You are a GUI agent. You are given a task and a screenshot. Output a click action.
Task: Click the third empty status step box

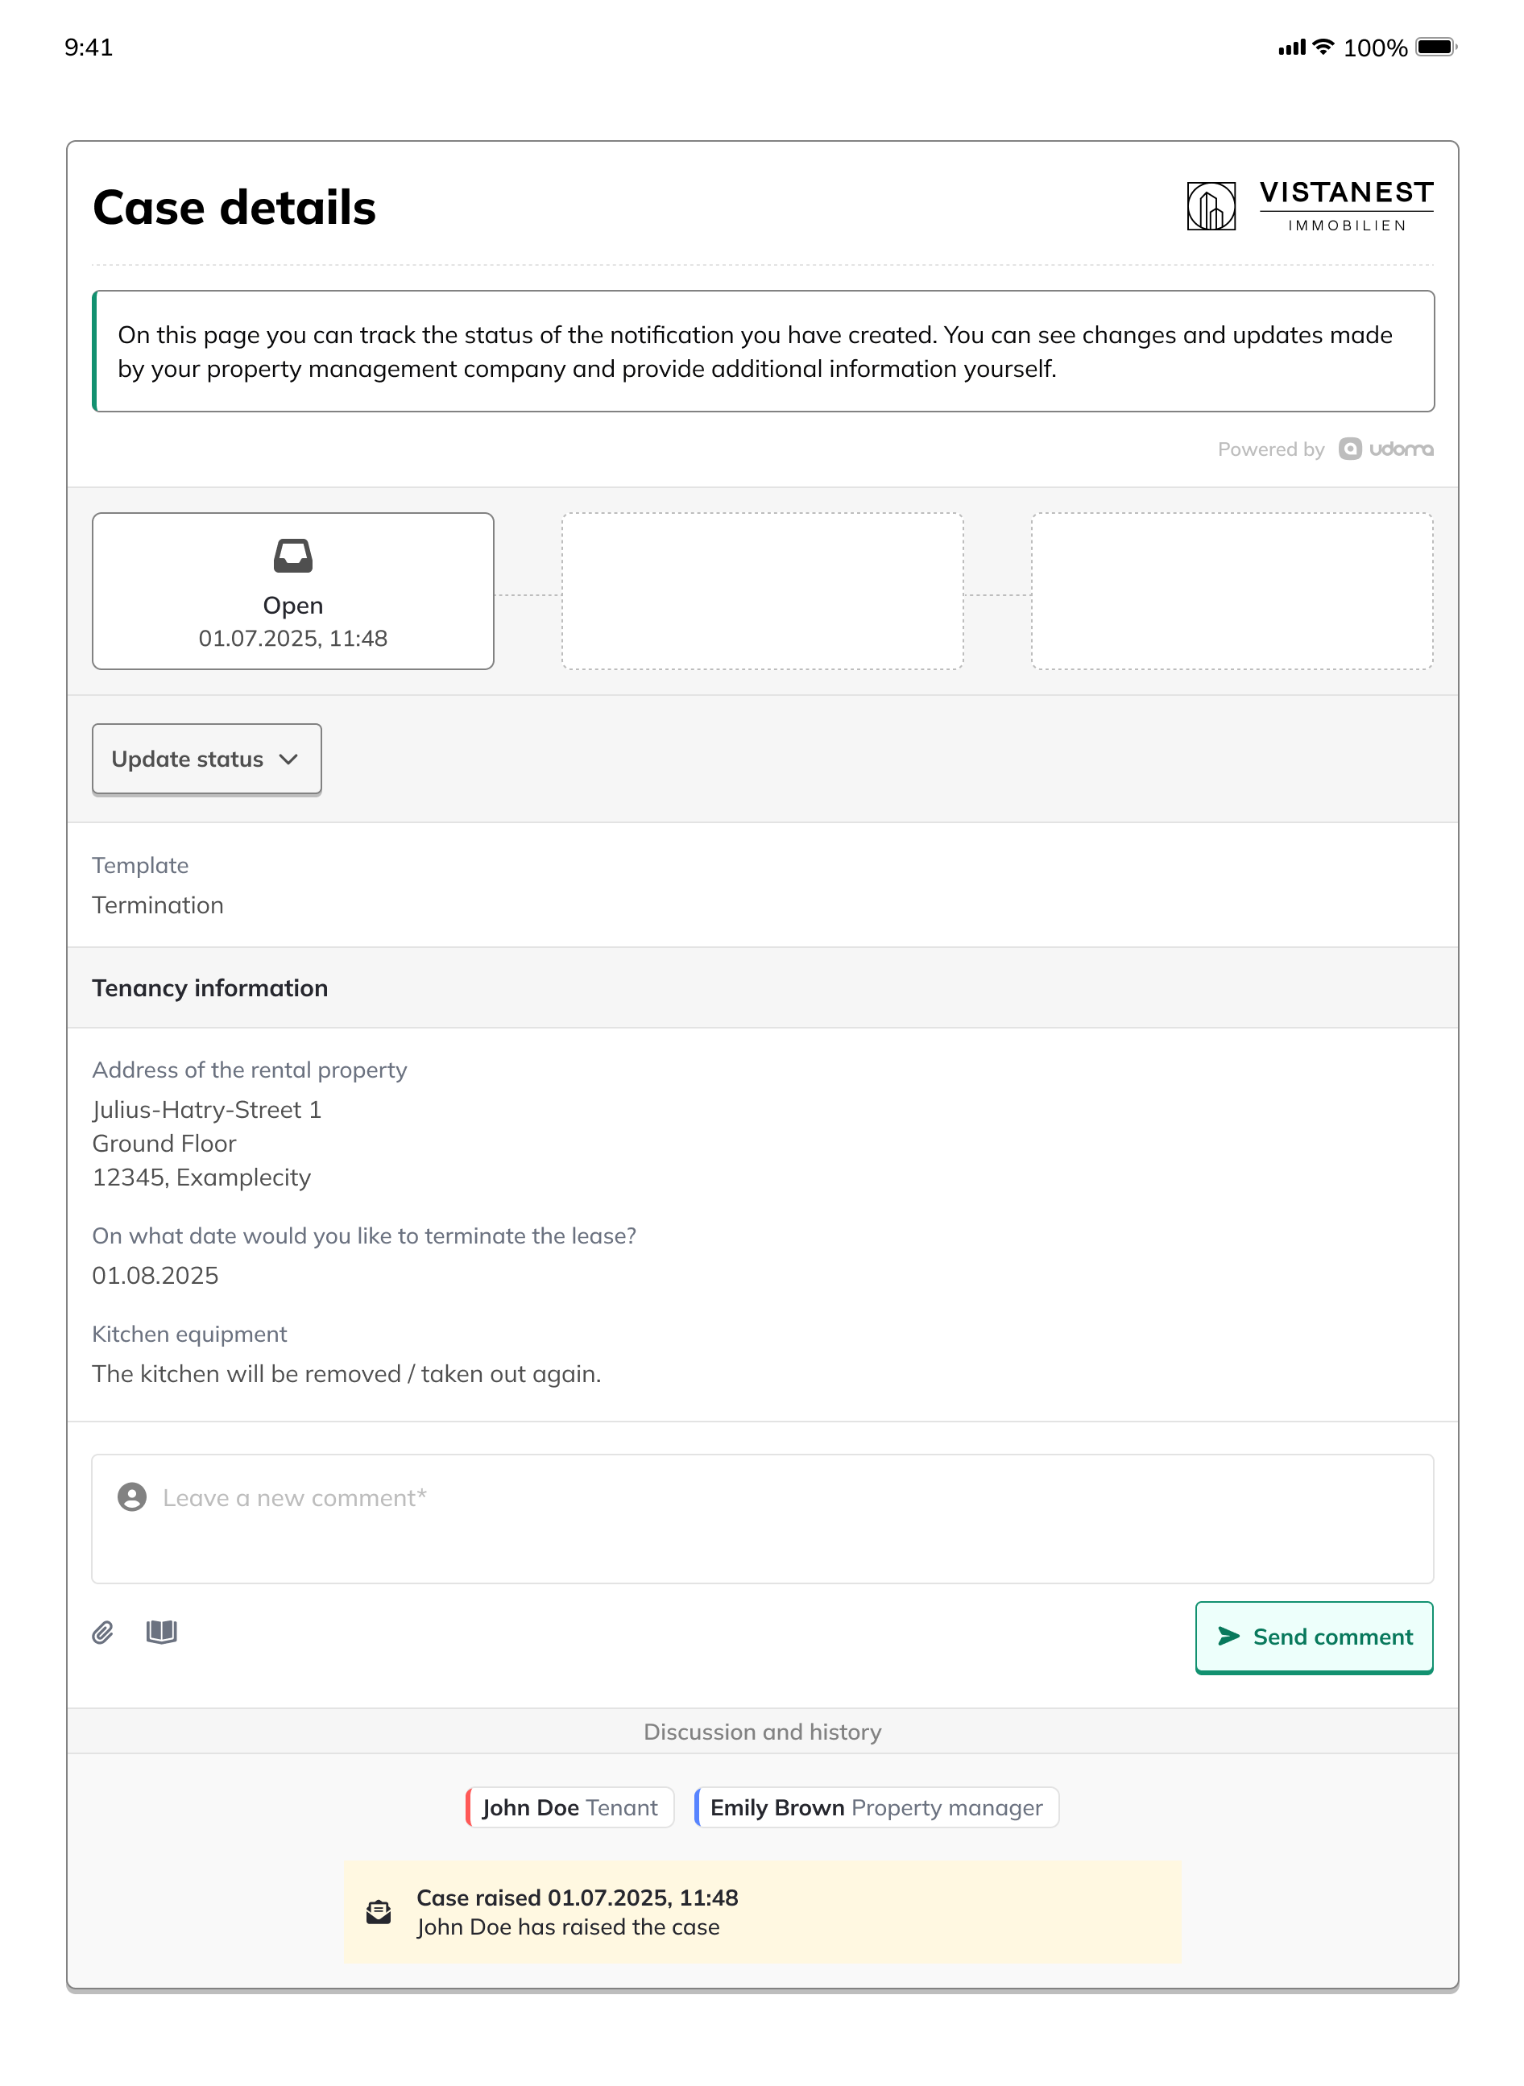[1232, 591]
